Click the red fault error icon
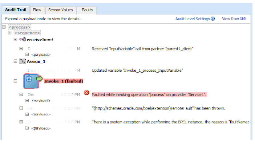Viewport: 255px width, 144px height. [x=86, y=93]
